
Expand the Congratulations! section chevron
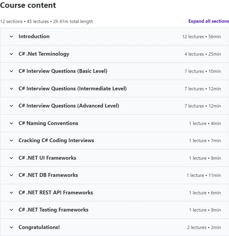click(x=11, y=227)
